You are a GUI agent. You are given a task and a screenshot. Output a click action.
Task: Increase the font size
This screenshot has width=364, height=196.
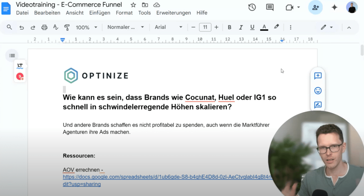pos(216,27)
